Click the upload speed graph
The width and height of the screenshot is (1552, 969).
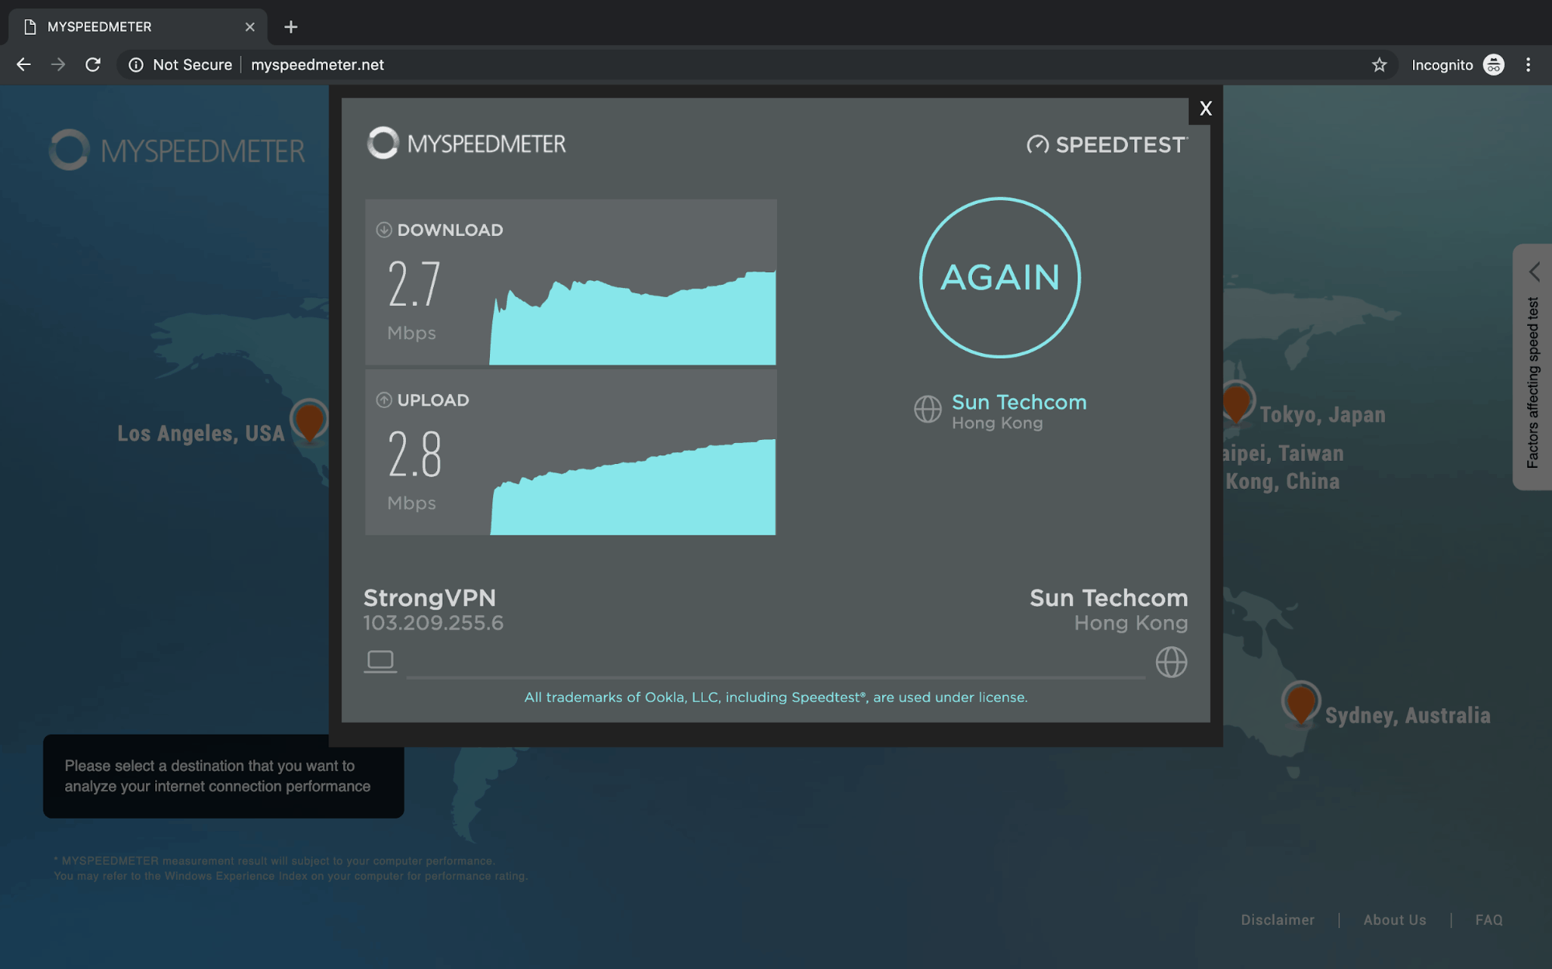[x=633, y=487]
